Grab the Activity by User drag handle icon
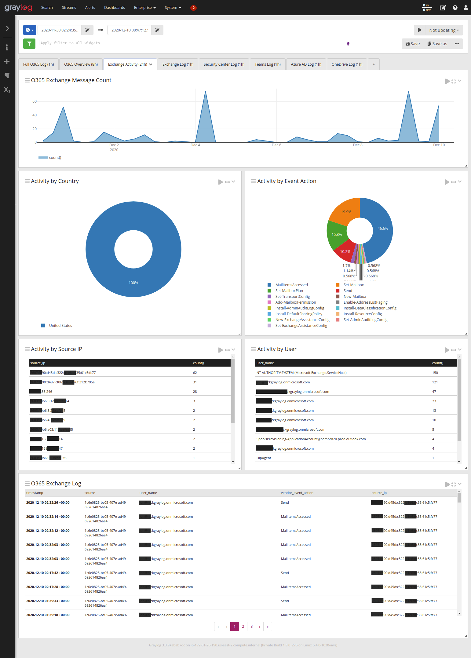Viewport: 471px width, 658px height. [253, 349]
